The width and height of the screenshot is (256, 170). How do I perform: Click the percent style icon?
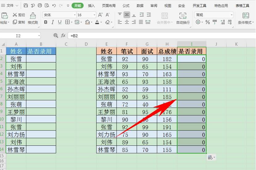[x=208, y=22]
